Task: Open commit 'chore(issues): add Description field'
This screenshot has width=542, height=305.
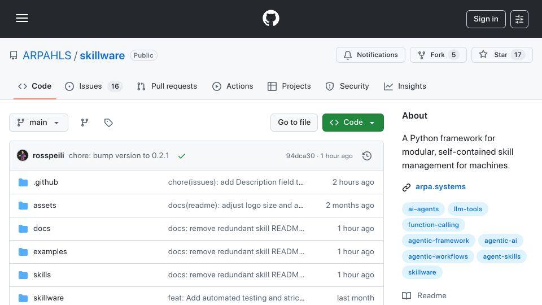Action: point(236,182)
